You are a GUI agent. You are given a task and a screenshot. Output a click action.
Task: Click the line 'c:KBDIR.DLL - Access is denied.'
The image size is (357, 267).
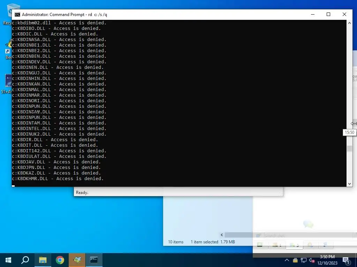(x=55, y=140)
